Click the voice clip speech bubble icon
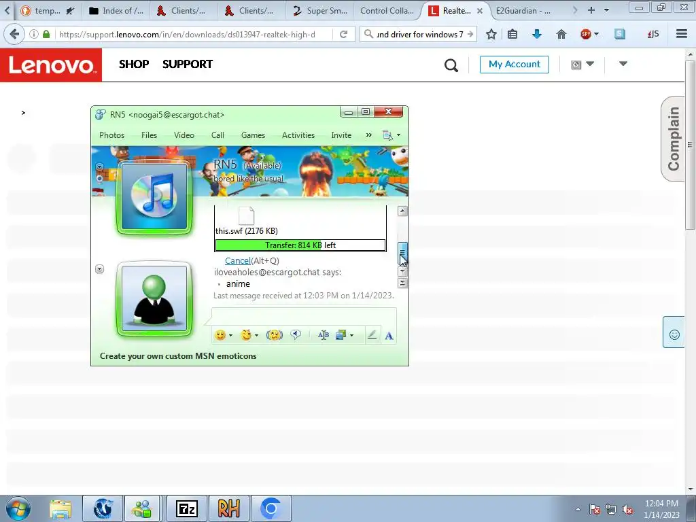 [x=296, y=335]
